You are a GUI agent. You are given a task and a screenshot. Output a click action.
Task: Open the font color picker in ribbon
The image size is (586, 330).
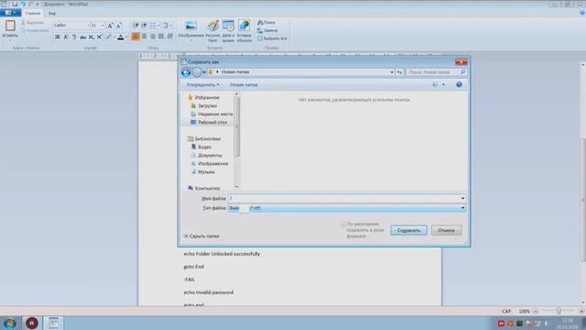pyautogui.click(x=120, y=37)
